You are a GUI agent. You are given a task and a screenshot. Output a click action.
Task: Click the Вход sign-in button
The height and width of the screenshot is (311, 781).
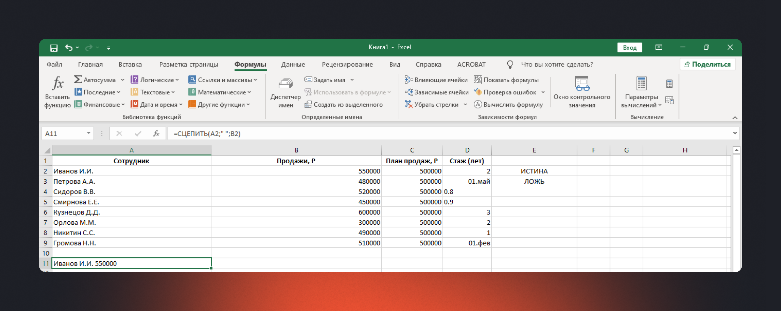tap(629, 48)
